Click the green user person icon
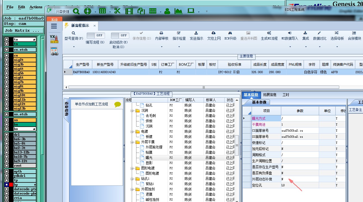 point(167,11)
